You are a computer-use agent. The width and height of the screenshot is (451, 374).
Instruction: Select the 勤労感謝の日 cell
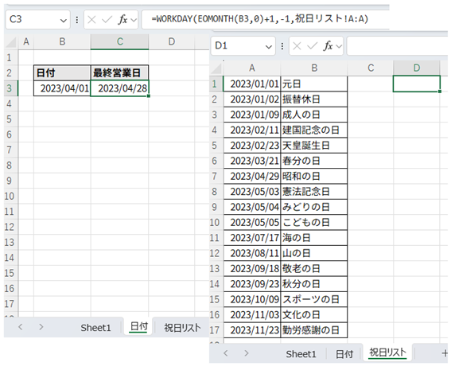314,330
